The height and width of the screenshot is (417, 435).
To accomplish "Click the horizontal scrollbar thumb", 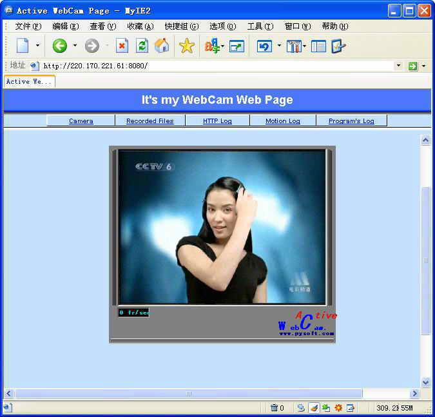I will [x=188, y=393].
